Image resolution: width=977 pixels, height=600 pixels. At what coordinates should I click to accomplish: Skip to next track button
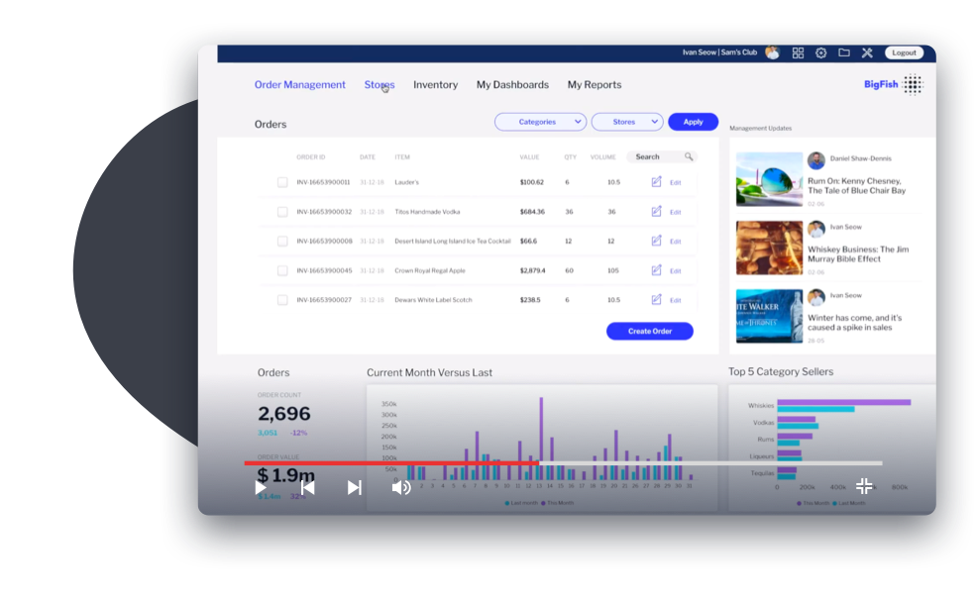coord(354,487)
